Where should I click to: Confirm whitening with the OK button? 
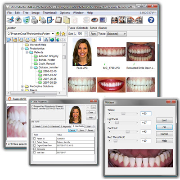(x=164, y=127)
